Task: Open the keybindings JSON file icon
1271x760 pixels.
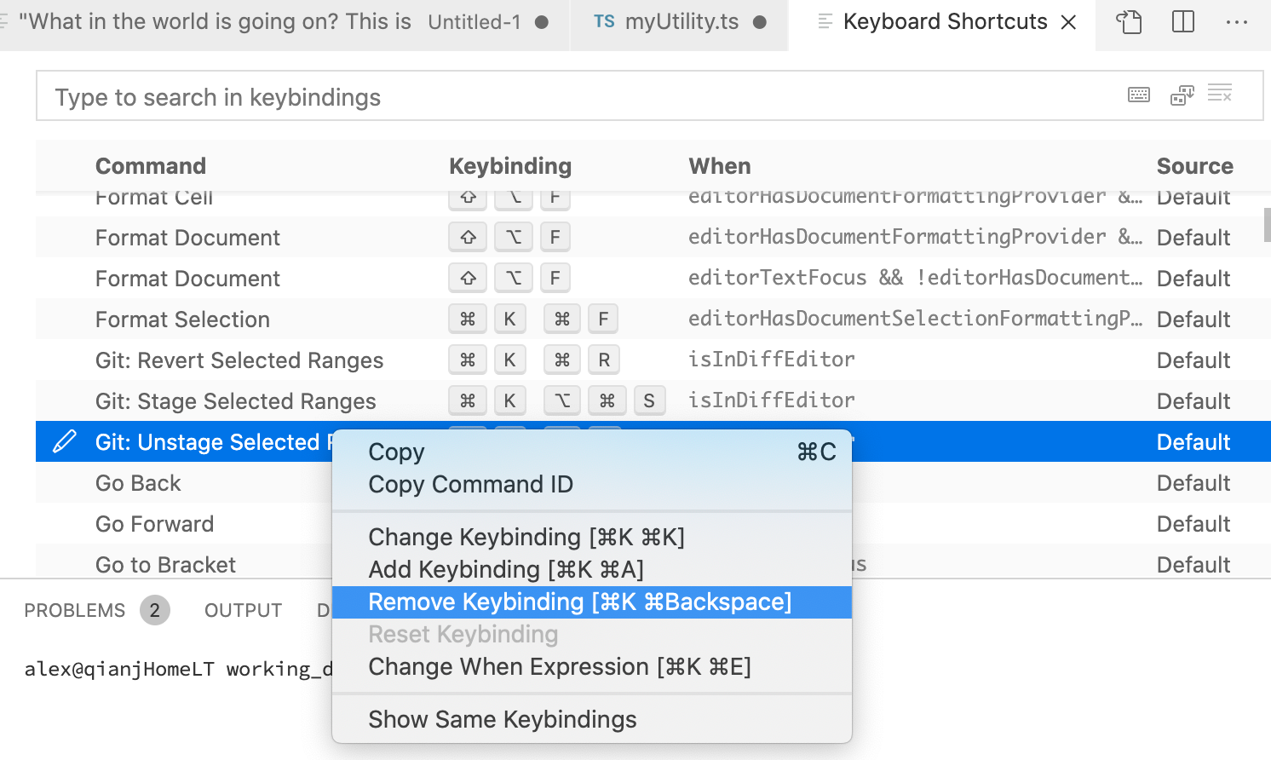Action: click(1129, 23)
